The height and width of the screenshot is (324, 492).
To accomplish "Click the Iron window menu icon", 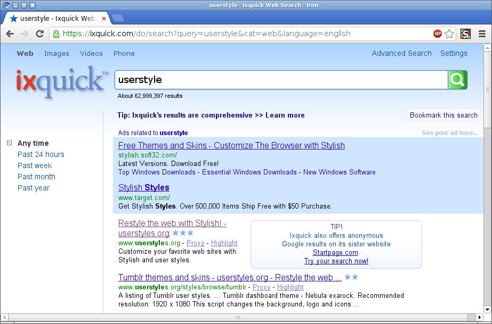I will tap(6, 5).
